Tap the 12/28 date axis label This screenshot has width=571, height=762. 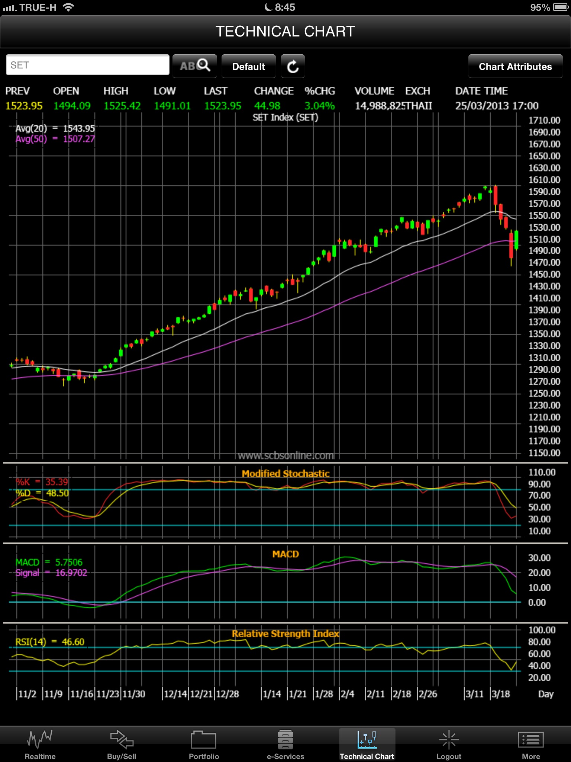[x=228, y=694]
